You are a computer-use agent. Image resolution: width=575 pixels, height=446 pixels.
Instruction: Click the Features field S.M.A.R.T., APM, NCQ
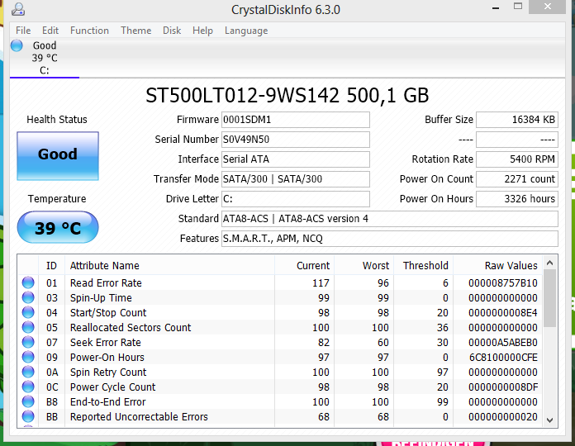(390, 239)
